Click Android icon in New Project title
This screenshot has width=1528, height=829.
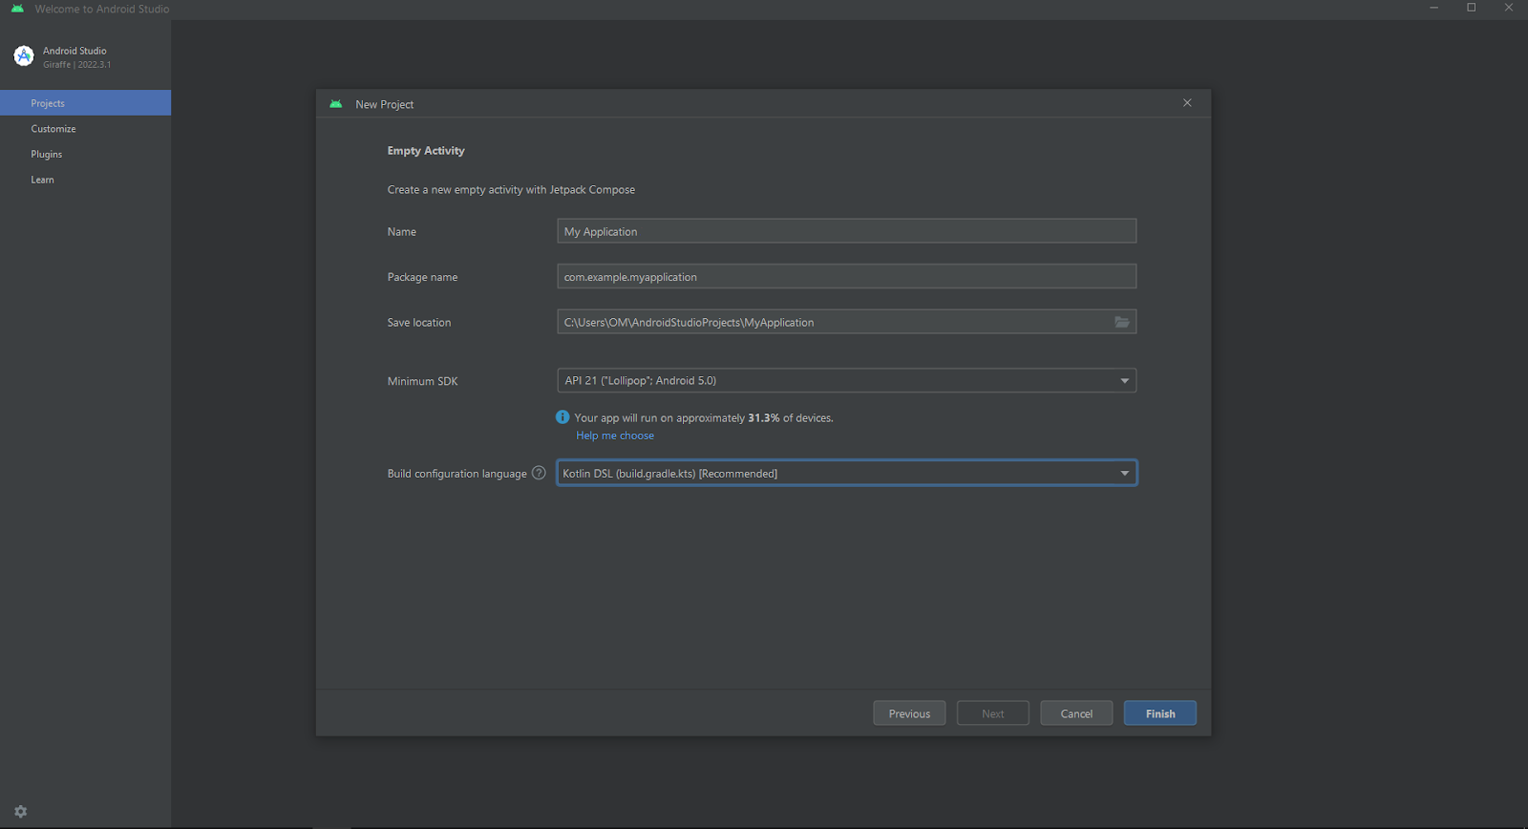[x=336, y=104]
